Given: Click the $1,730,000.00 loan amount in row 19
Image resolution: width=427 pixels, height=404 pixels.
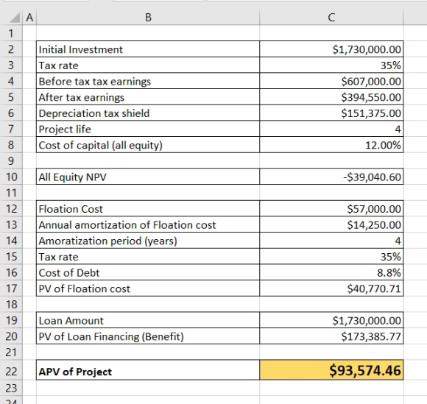Looking at the screenshot, I should [331, 320].
